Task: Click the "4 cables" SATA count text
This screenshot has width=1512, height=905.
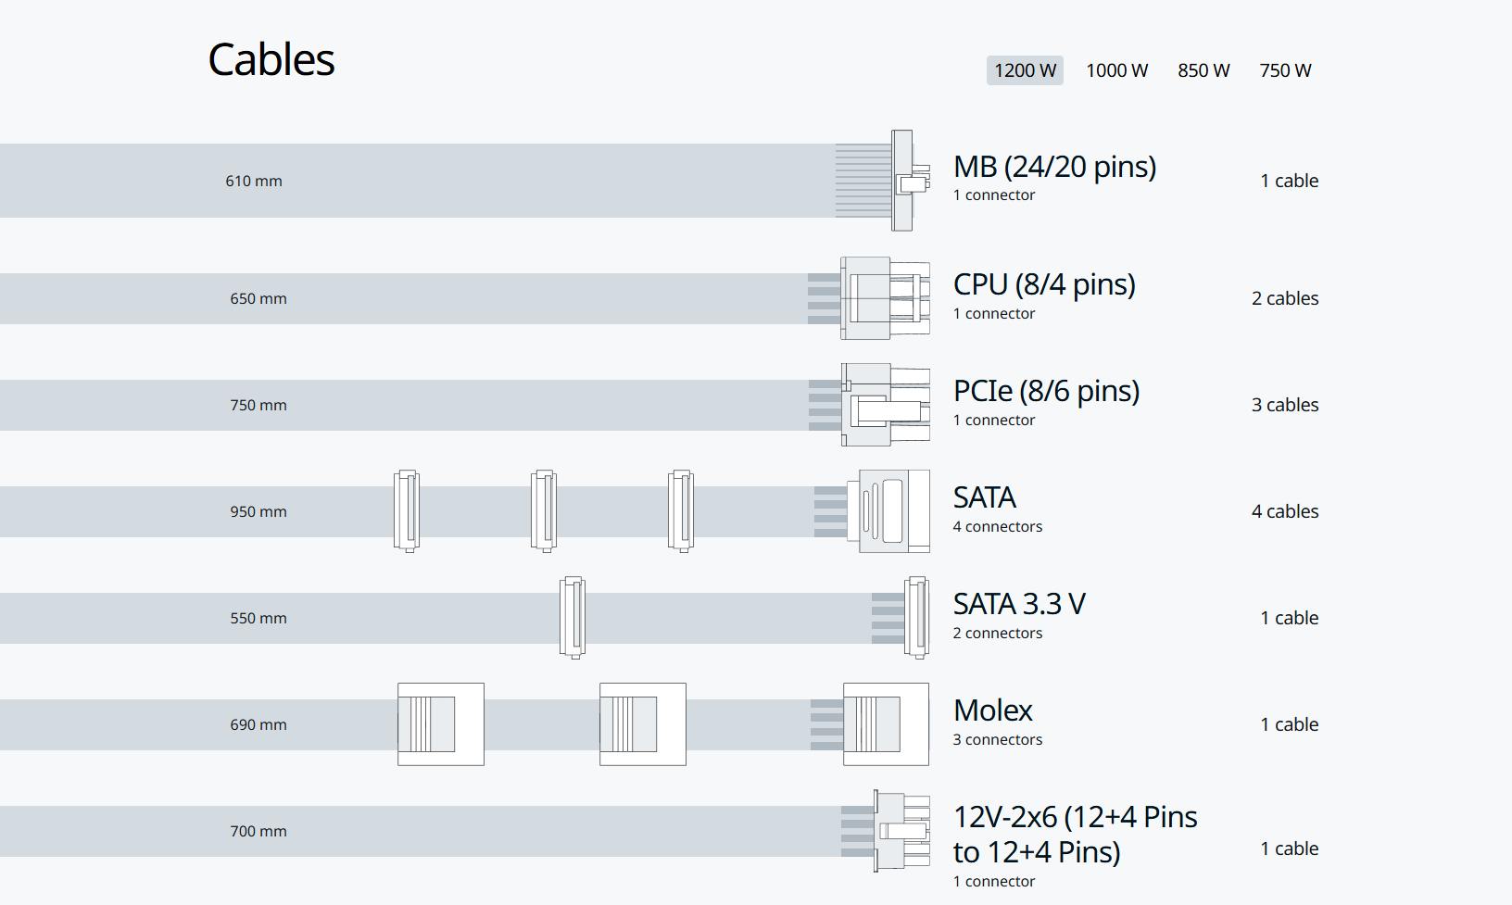Action: (1284, 511)
